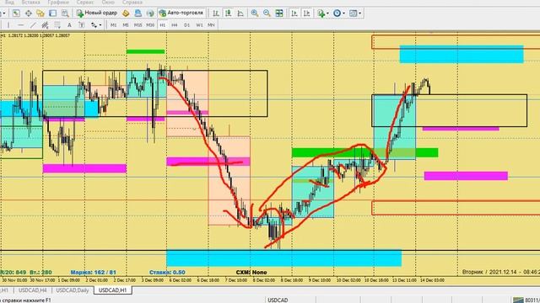
Task: Toggle Авто-торговля on or off
Action: click(181, 13)
